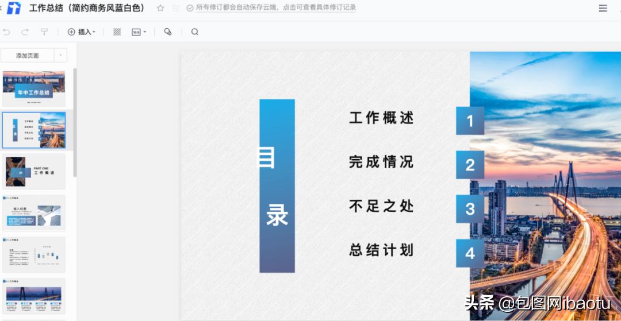This screenshot has width=621, height=321.
Task: Click the undo arrow
Action: 6,32
